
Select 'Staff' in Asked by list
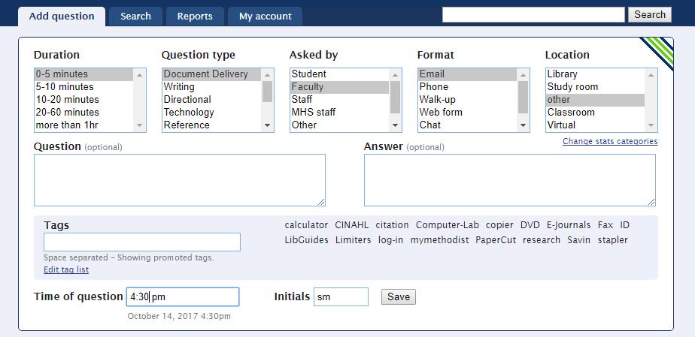pyautogui.click(x=339, y=100)
